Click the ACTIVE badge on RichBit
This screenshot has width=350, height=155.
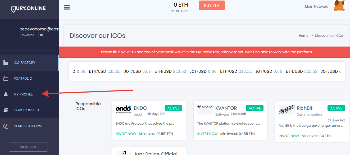point(336,108)
